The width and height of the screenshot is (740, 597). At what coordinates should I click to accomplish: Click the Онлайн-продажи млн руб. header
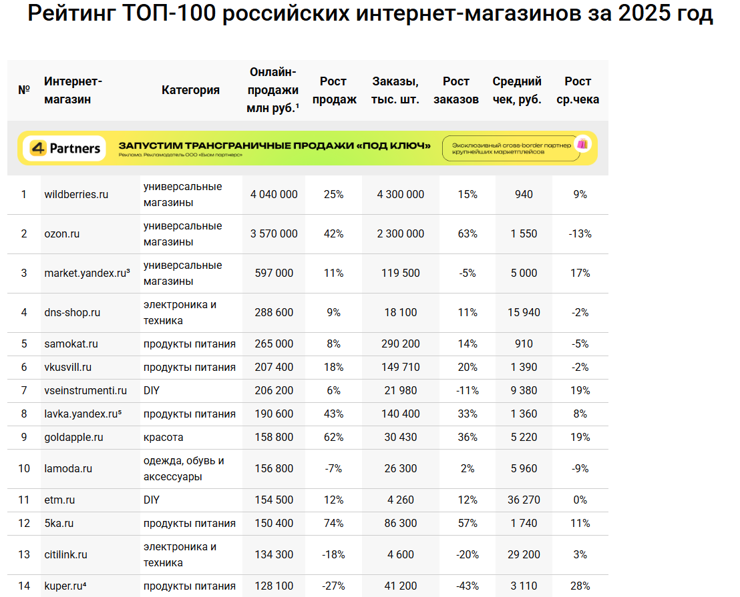(x=272, y=90)
